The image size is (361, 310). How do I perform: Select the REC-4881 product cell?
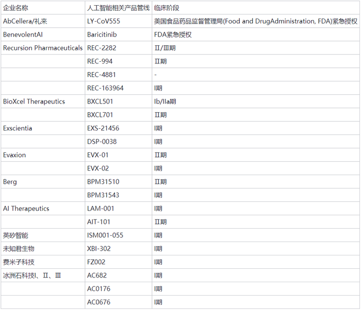102,75
